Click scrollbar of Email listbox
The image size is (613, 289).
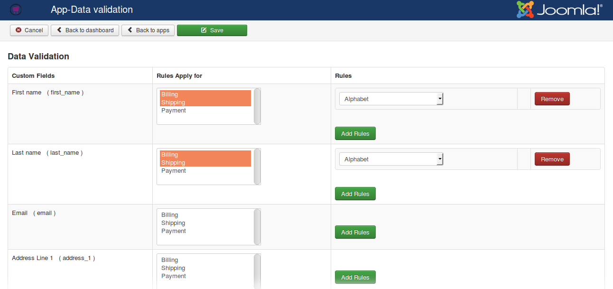tap(257, 227)
